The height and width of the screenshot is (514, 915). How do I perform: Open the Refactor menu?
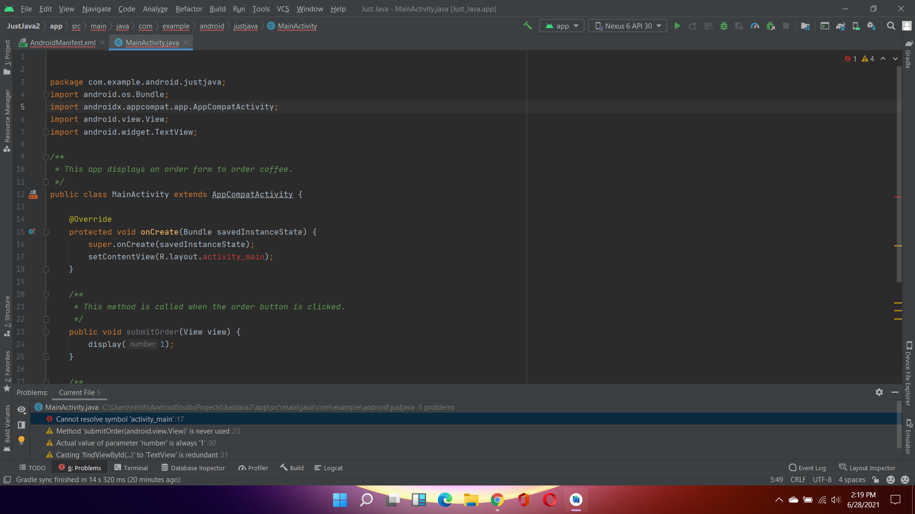coord(189,9)
